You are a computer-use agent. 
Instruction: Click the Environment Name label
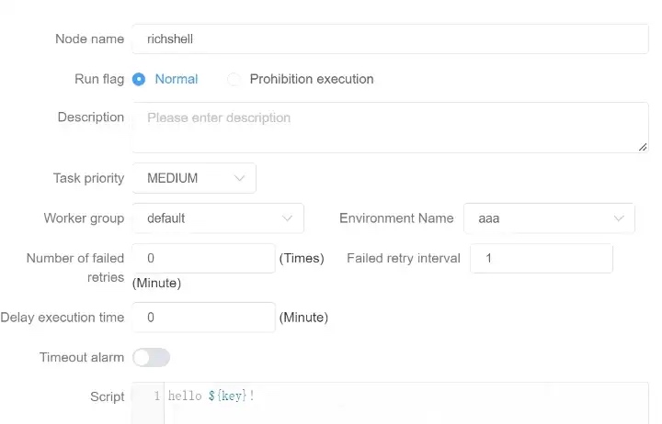pos(396,218)
